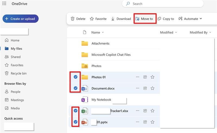Click the Automate flow icon
Screen dimensions: 217x133
pyautogui.click(x=180, y=18)
